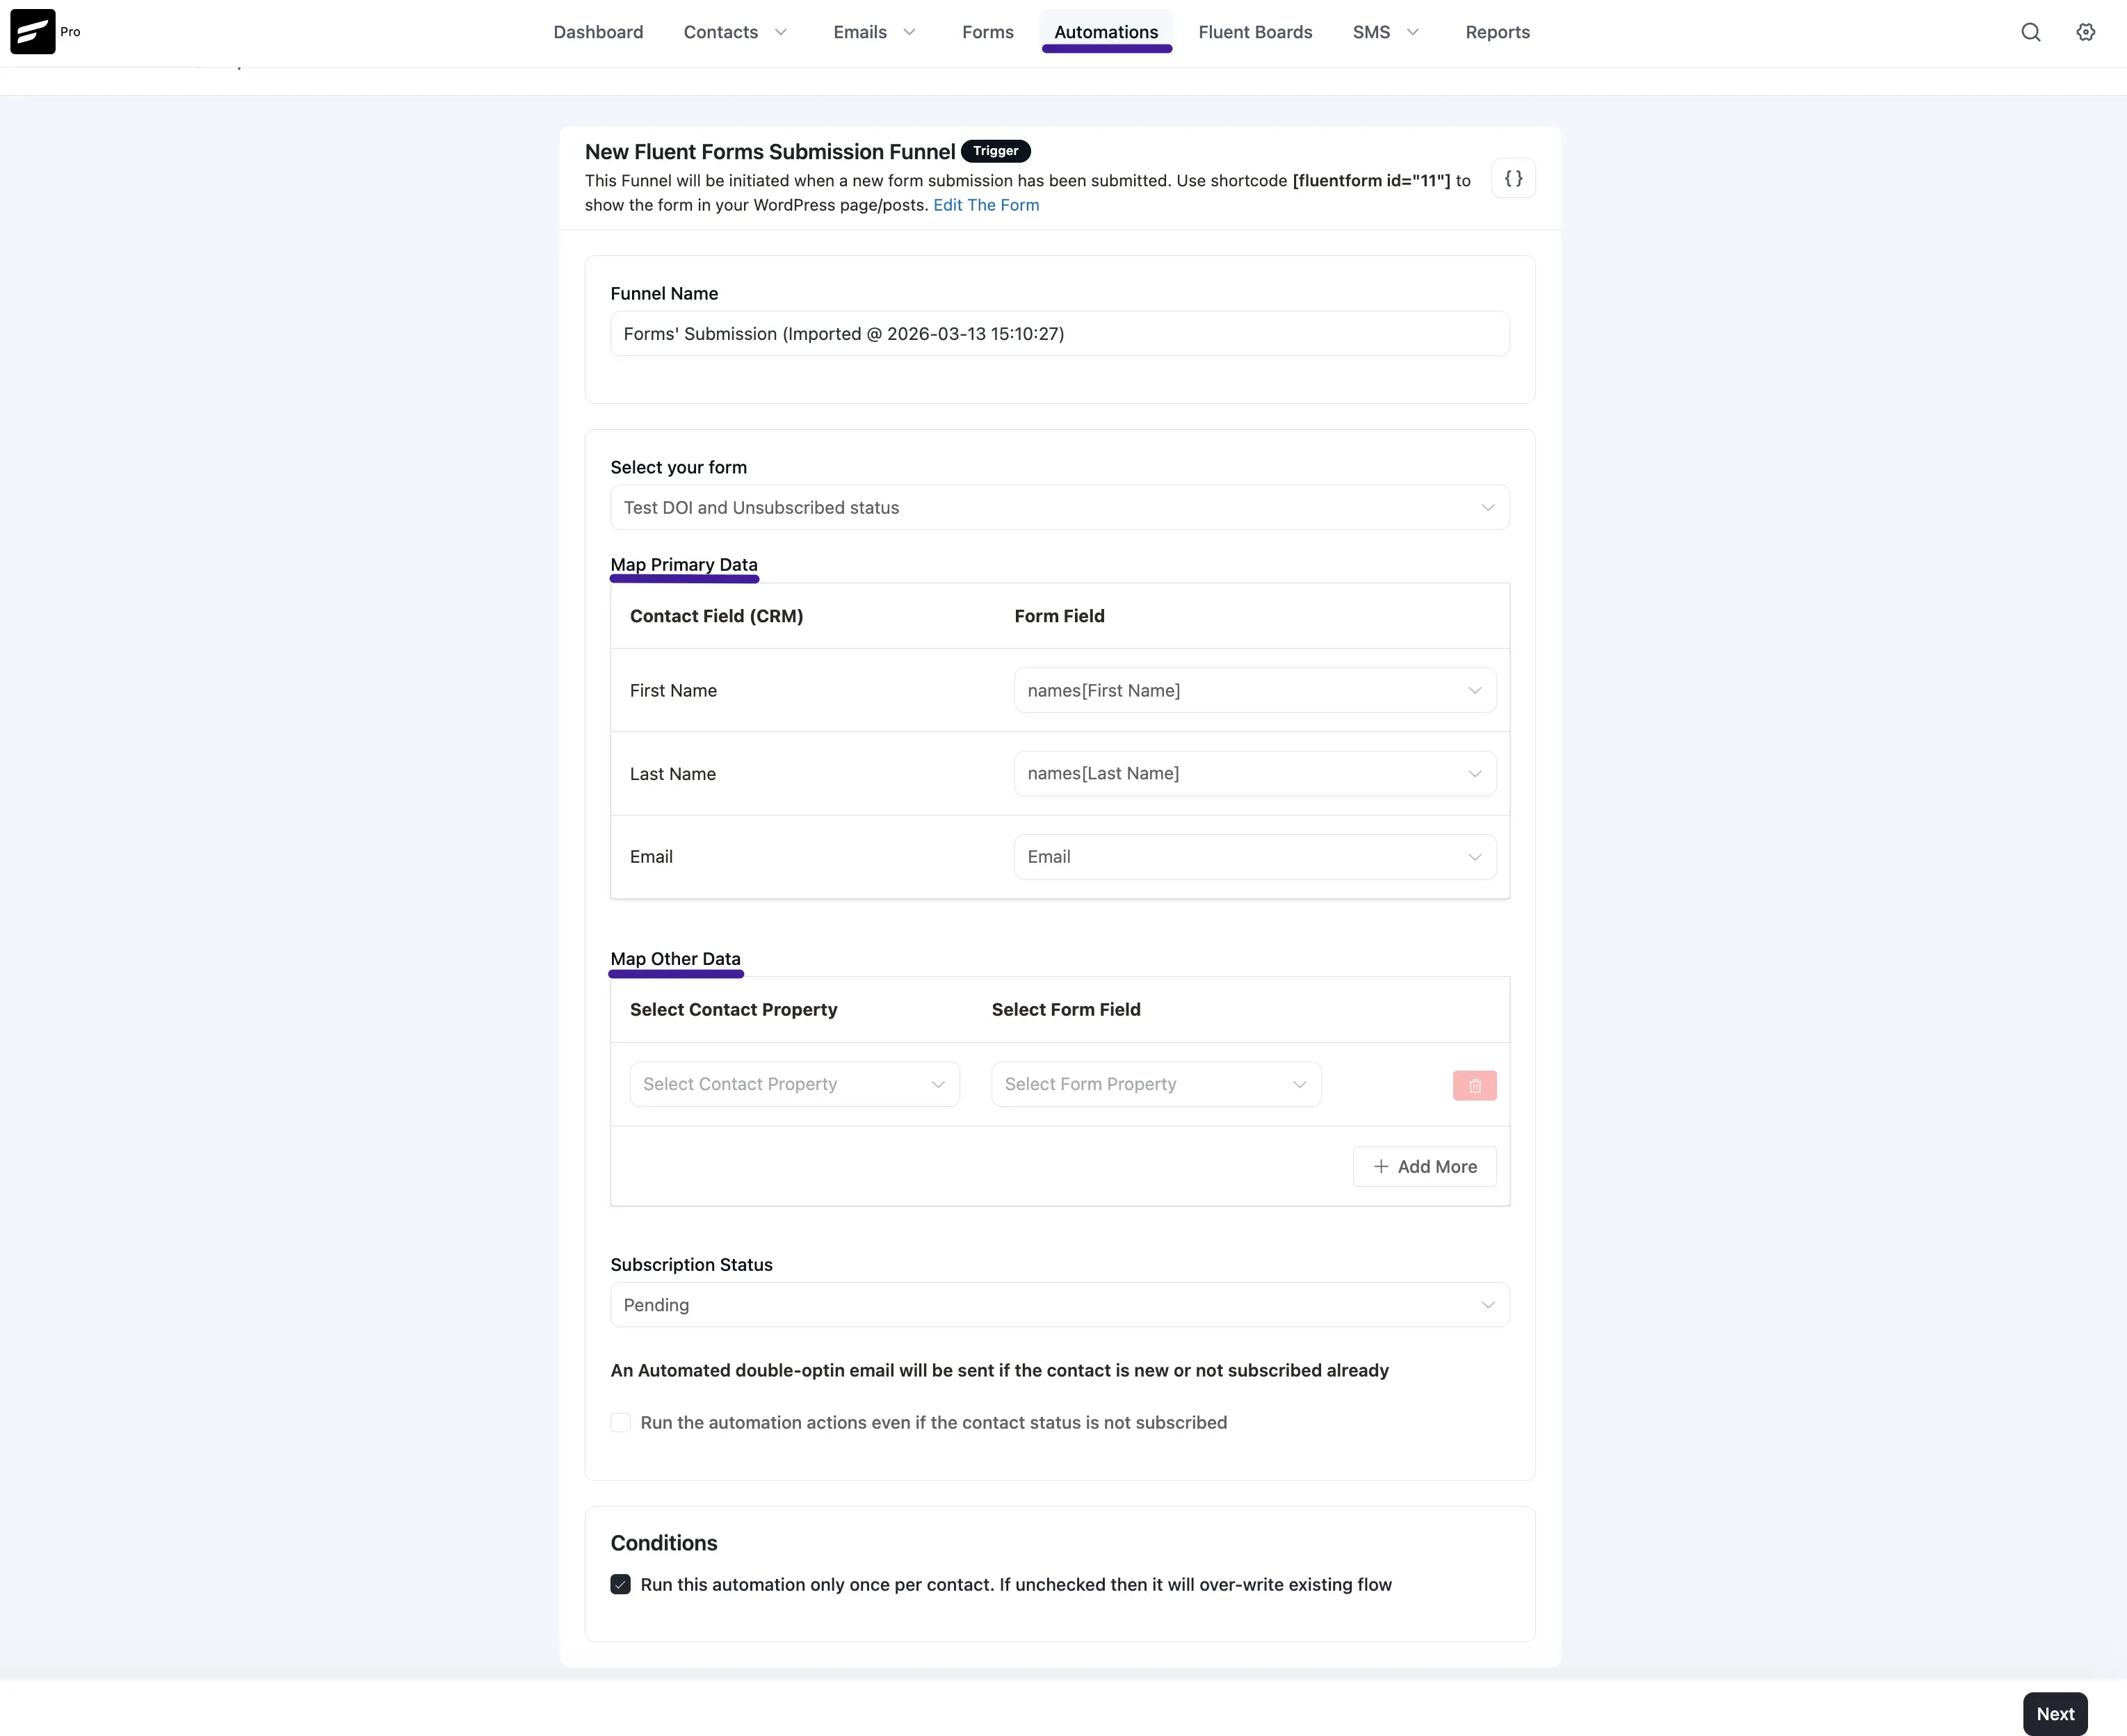Image resolution: width=2127 pixels, height=1736 pixels.
Task: Go to the Dashboard tab
Action: [598, 32]
